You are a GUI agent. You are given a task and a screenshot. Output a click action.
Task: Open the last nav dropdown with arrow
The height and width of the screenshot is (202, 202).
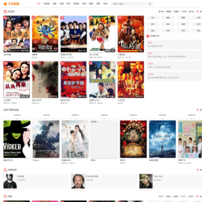106,4
